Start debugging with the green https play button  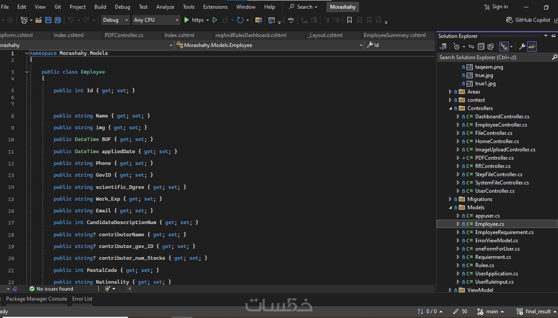(x=186, y=20)
